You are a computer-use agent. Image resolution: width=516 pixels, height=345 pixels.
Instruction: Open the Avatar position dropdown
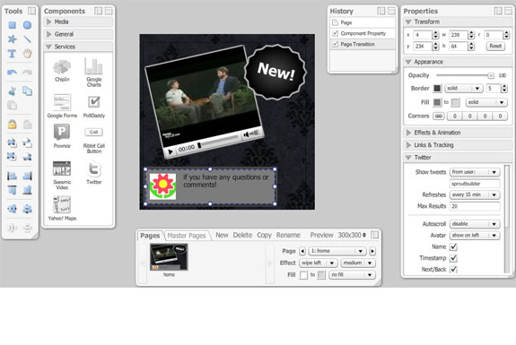pos(475,236)
